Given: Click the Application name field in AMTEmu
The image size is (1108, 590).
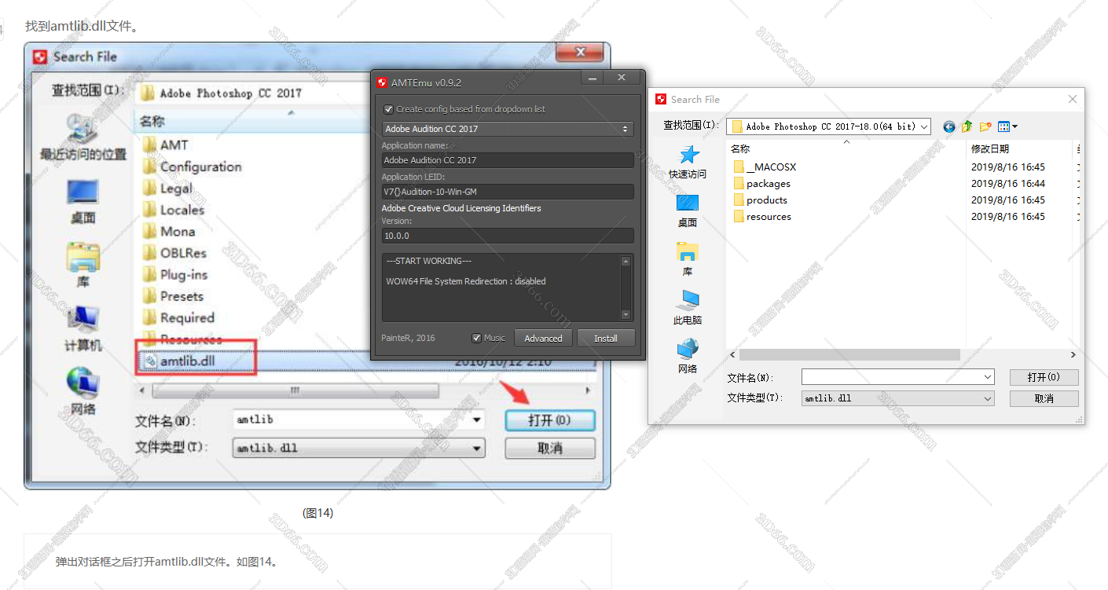Looking at the screenshot, I should pos(508,160).
